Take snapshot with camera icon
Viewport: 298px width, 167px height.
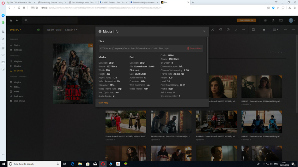pos(268,8)
